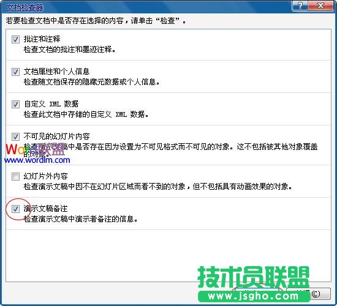
Task: Toggle the 文档属性和个人信息 checkbox
Action: (x=15, y=72)
